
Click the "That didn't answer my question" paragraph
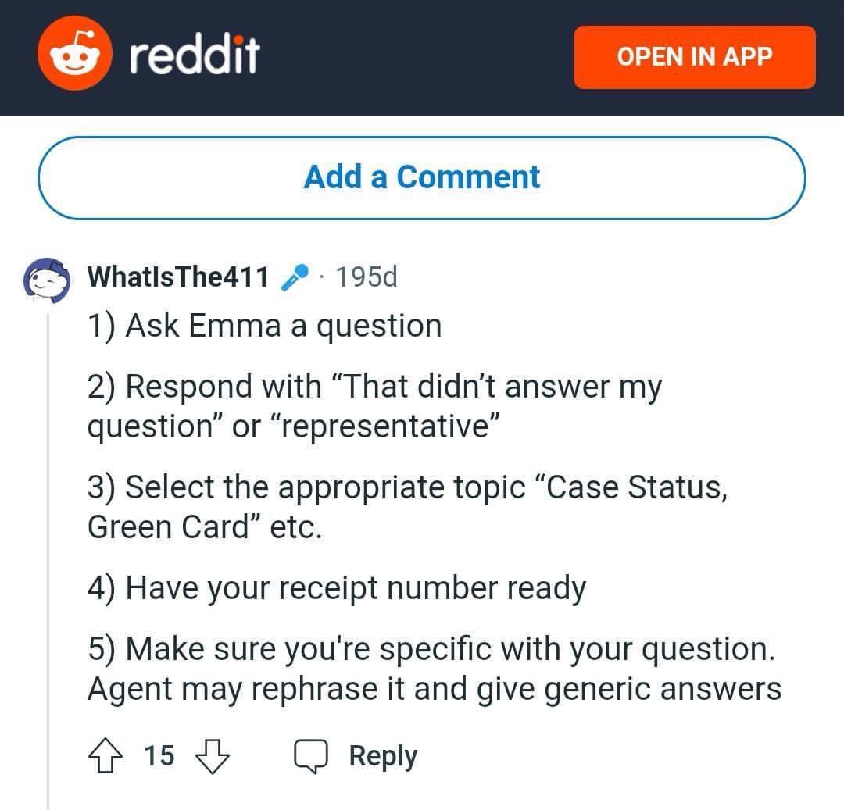(374, 406)
